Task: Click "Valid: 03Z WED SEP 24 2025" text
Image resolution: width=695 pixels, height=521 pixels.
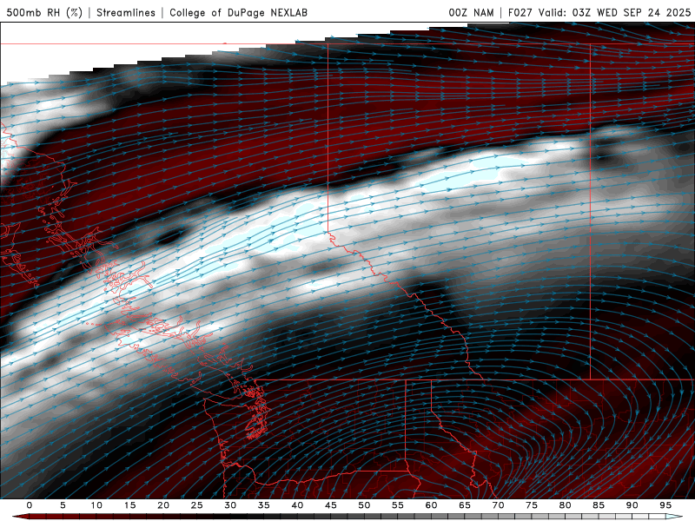Action: coord(615,12)
